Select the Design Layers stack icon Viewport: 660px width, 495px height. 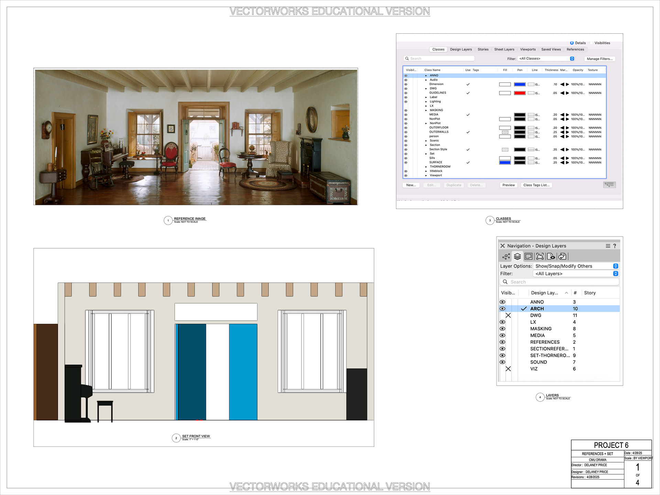517,256
